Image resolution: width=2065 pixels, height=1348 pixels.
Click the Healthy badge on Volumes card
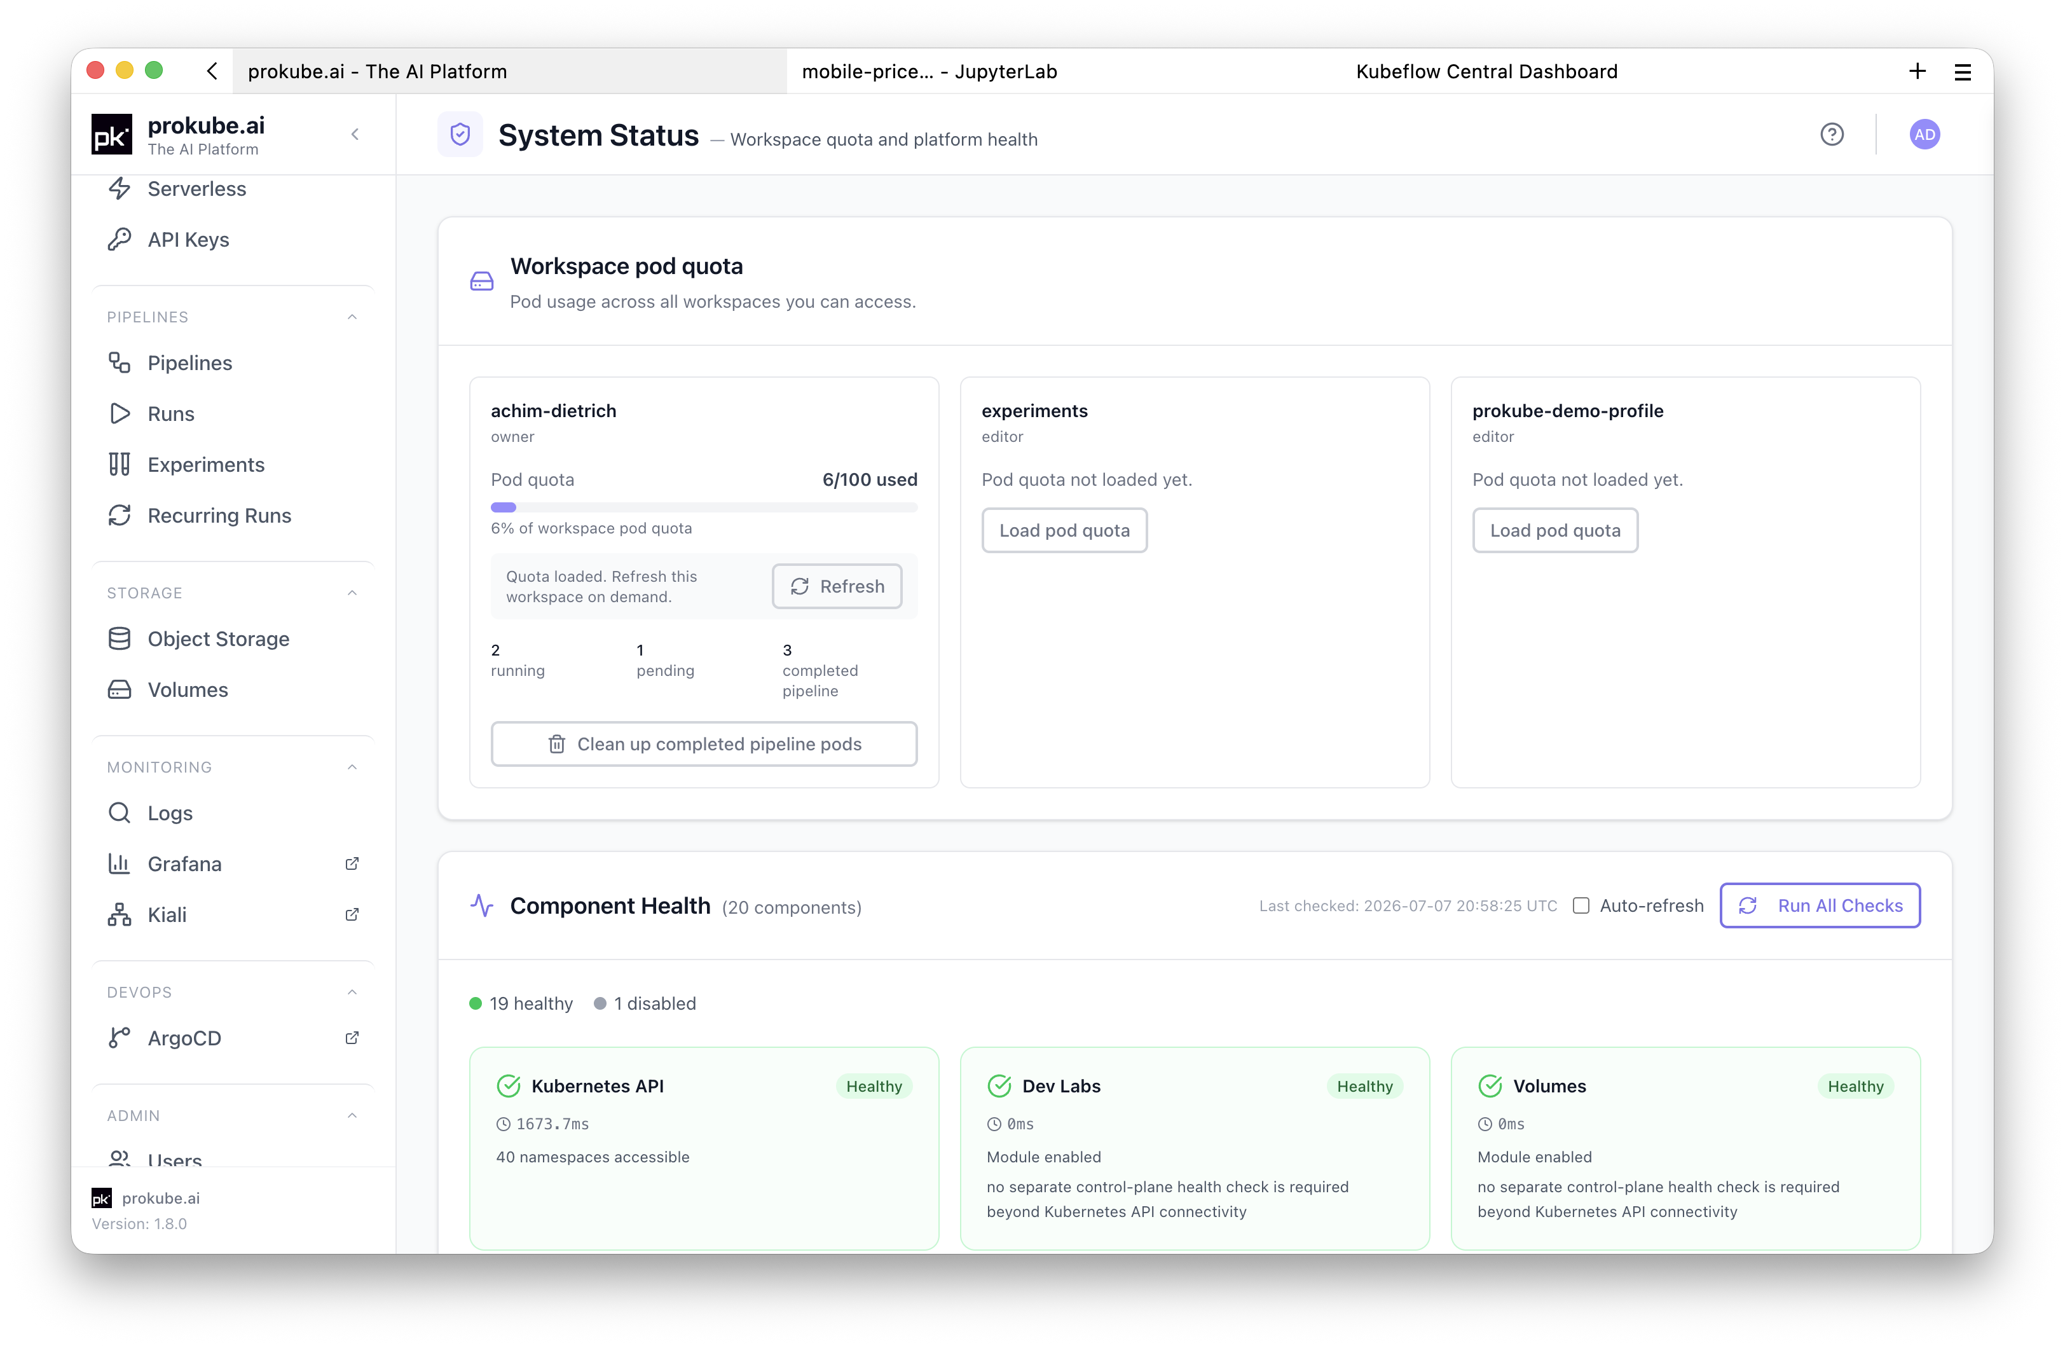click(x=1855, y=1086)
